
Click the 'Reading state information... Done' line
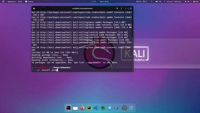click(x=52, y=60)
